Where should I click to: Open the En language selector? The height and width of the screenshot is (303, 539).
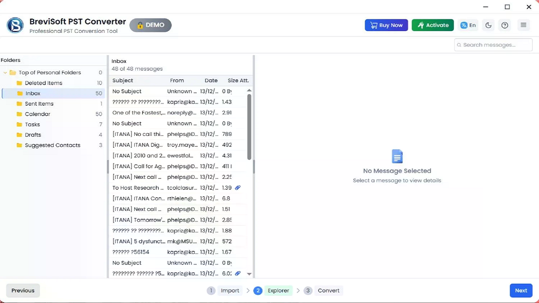468,25
